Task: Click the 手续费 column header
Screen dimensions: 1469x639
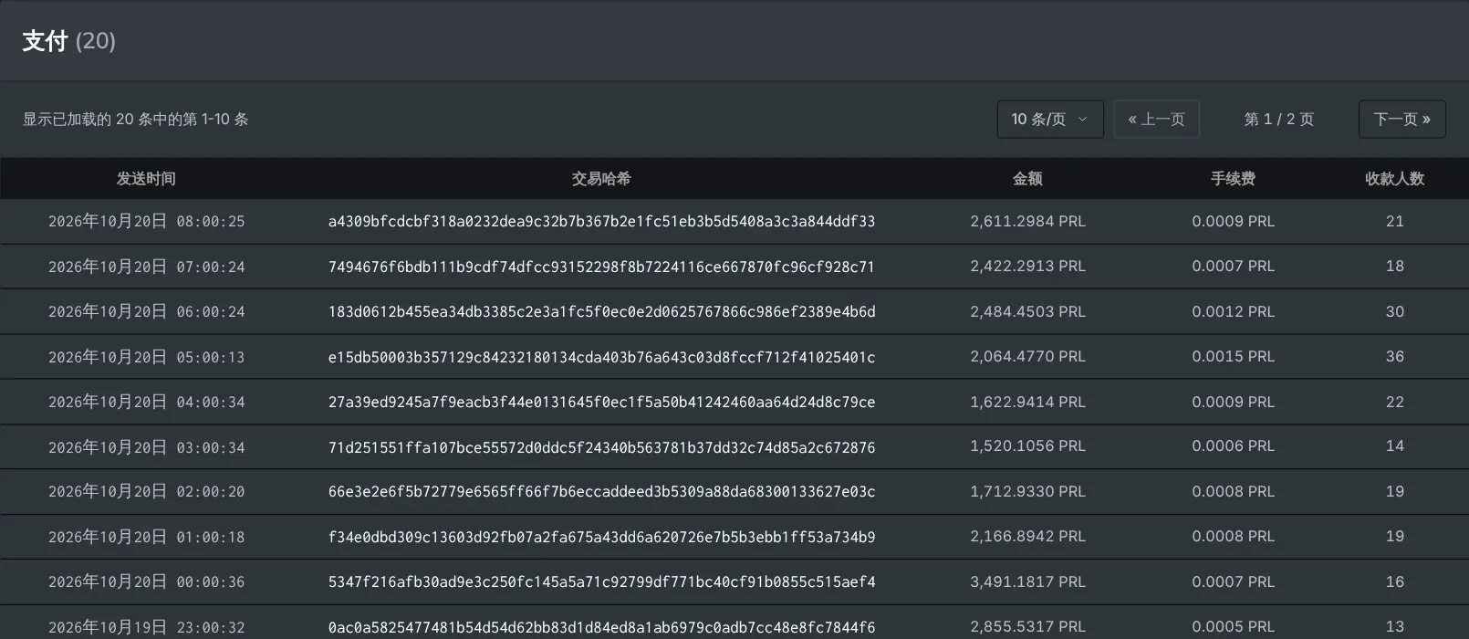Action: click(1233, 179)
